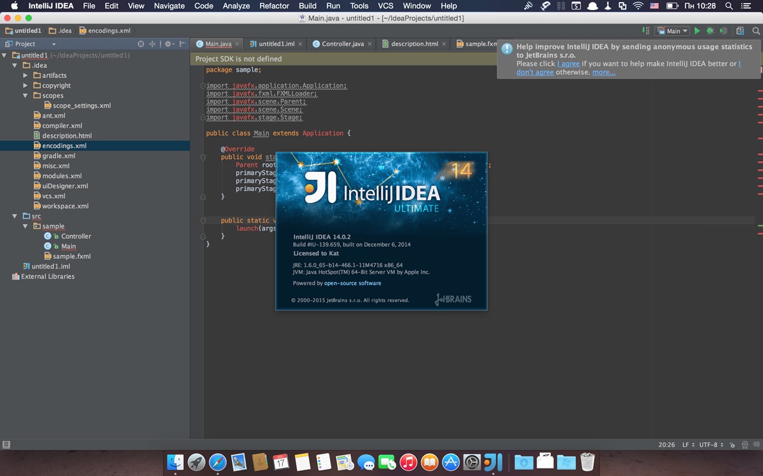Run the Main configuration with green play button
Viewport: 763px width, 476px height.
tap(697, 30)
